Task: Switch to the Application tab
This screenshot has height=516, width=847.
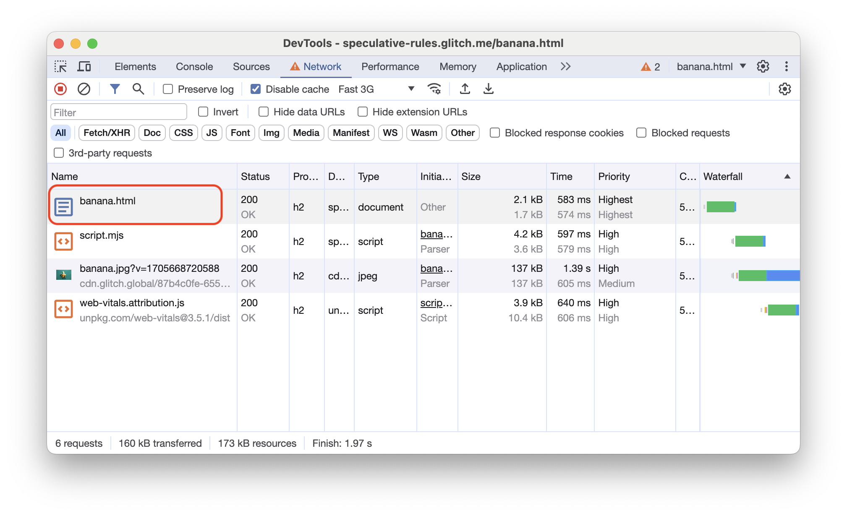Action: point(522,66)
